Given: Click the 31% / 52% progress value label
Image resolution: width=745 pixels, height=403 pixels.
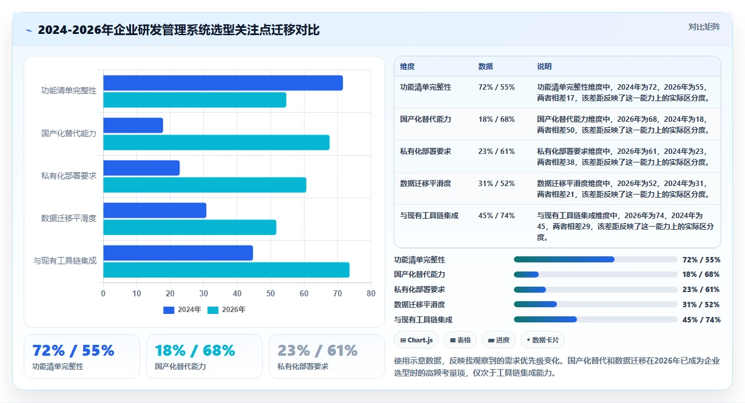Looking at the screenshot, I should coord(701,304).
